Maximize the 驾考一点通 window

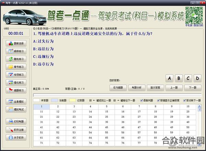point(198,3)
